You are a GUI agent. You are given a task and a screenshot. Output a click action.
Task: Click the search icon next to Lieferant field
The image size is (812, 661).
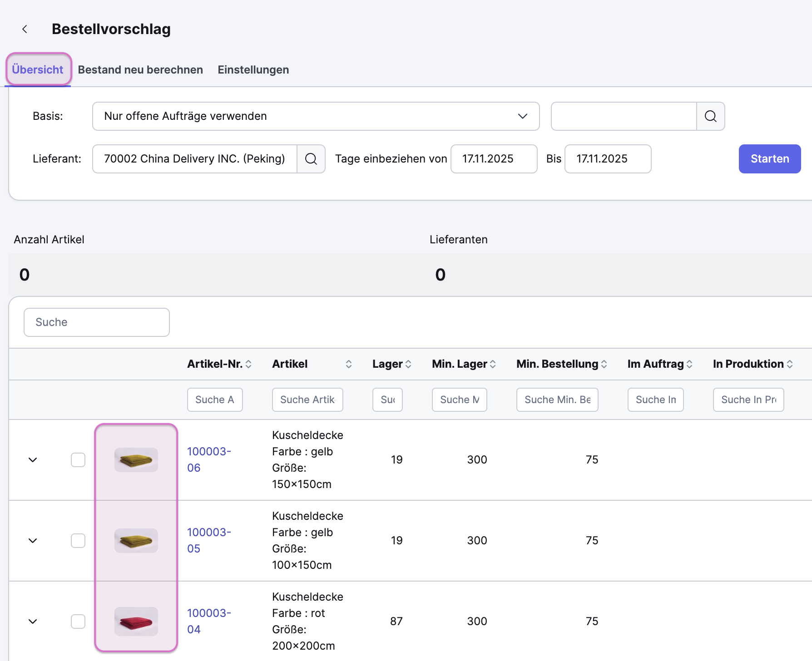pos(311,159)
